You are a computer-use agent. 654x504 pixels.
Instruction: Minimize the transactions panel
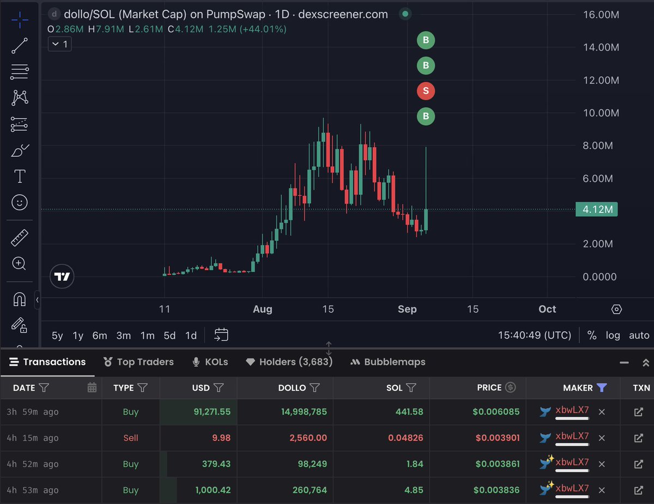pos(623,362)
